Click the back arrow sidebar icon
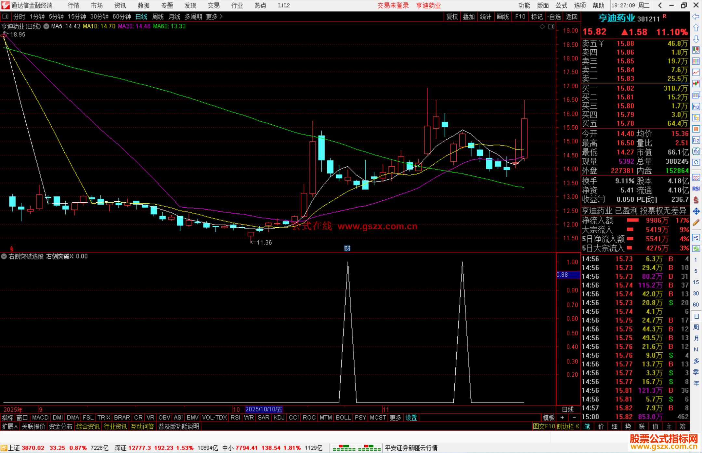Image resolution: width=702 pixels, height=453 pixels. [696, 17]
